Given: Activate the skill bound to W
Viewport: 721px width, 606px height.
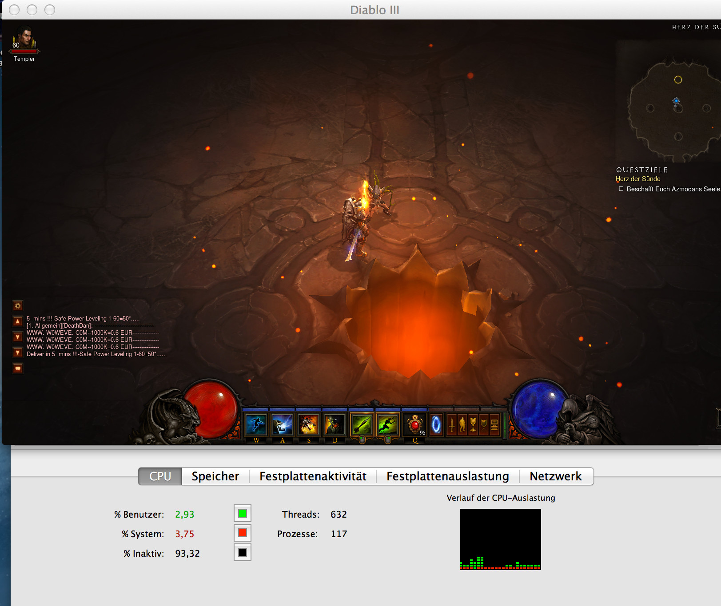Looking at the screenshot, I should pos(256,425).
